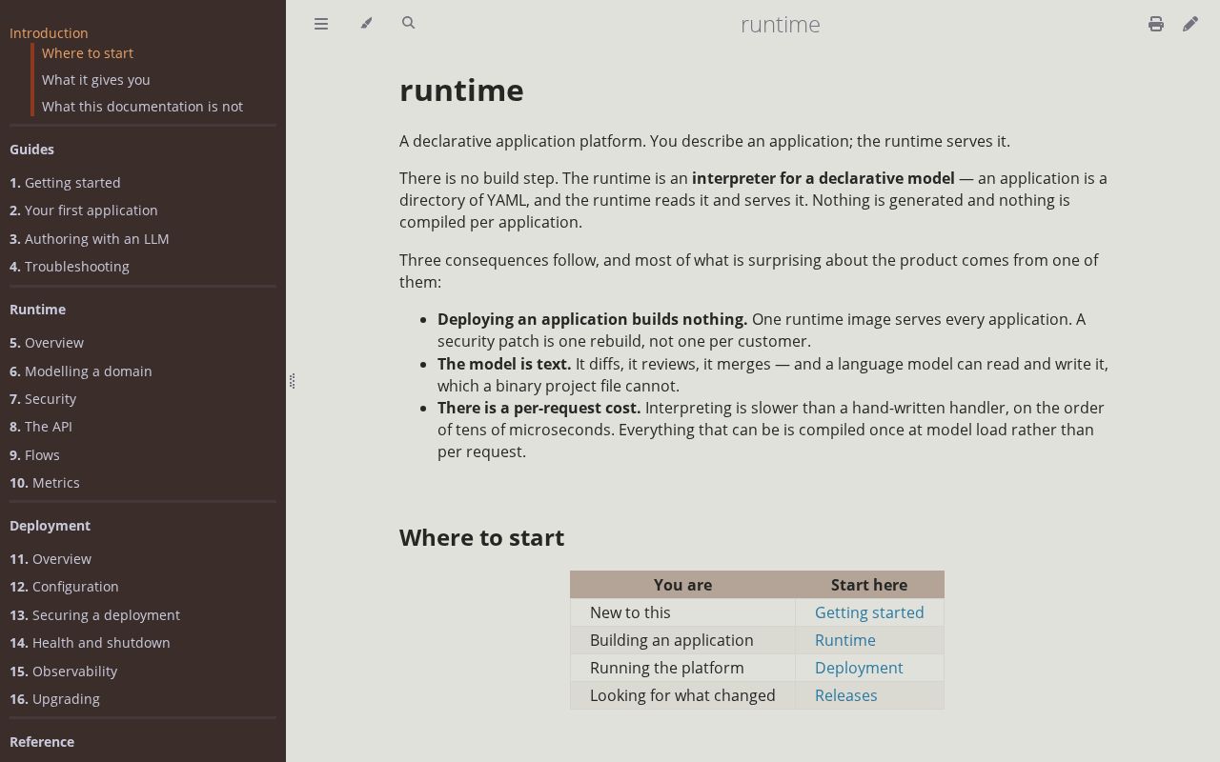Image resolution: width=1220 pixels, height=762 pixels.
Task: Click the 'You are' column header
Action: click(x=682, y=585)
